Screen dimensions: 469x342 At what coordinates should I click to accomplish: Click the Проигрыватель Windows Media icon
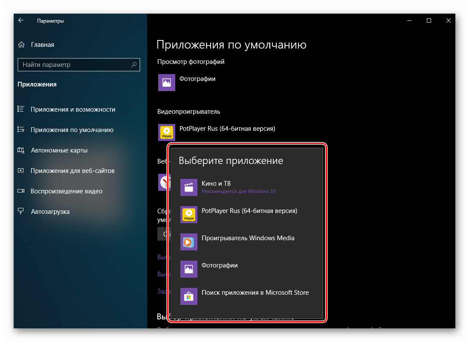coord(189,242)
